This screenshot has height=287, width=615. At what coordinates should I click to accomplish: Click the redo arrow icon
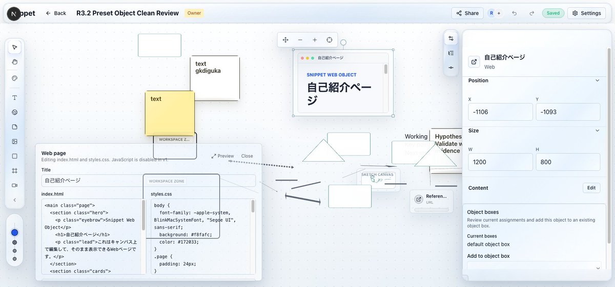532,13
